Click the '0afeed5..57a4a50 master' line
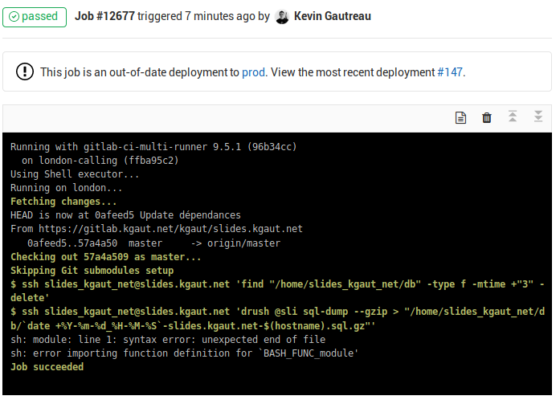The width and height of the screenshot is (560, 400). pos(154,243)
